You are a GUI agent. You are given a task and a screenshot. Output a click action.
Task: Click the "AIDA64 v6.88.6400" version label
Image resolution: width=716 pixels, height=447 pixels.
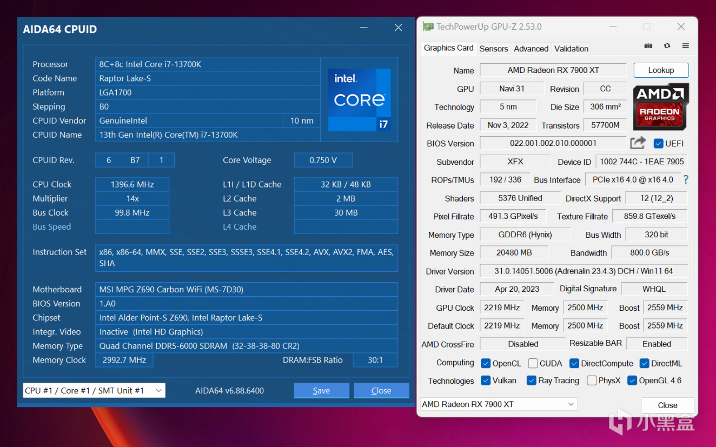coord(229,391)
